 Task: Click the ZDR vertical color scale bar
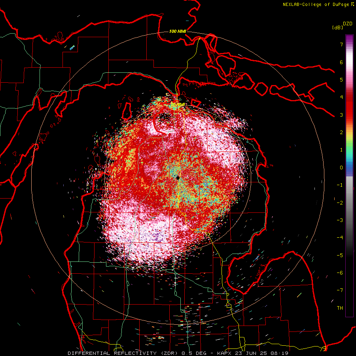[349, 176]
